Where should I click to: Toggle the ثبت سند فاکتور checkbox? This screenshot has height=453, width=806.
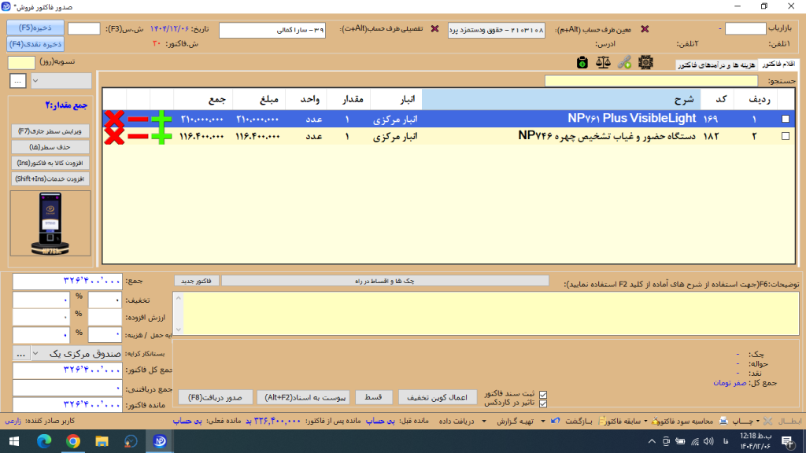(x=542, y=394)
